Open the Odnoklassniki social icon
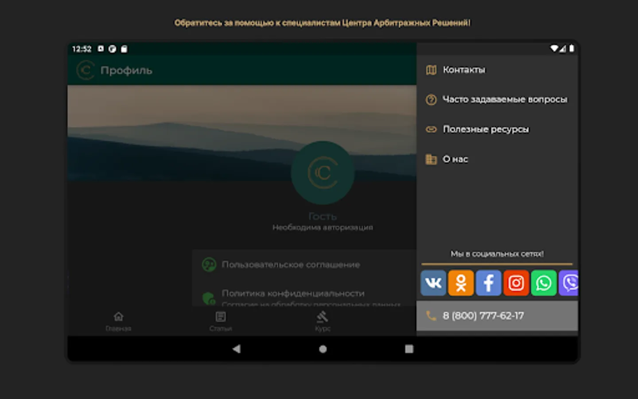 tap(461, 283)
